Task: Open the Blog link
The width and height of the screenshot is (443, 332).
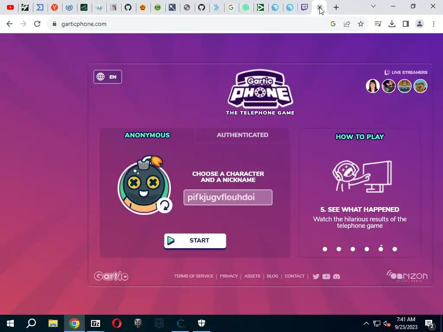Action: [273, 276]
